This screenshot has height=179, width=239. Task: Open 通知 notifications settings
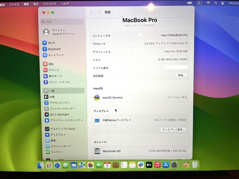(51, 64)
